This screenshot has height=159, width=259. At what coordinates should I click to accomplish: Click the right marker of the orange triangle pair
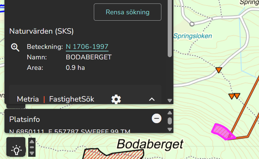(237, 96)
